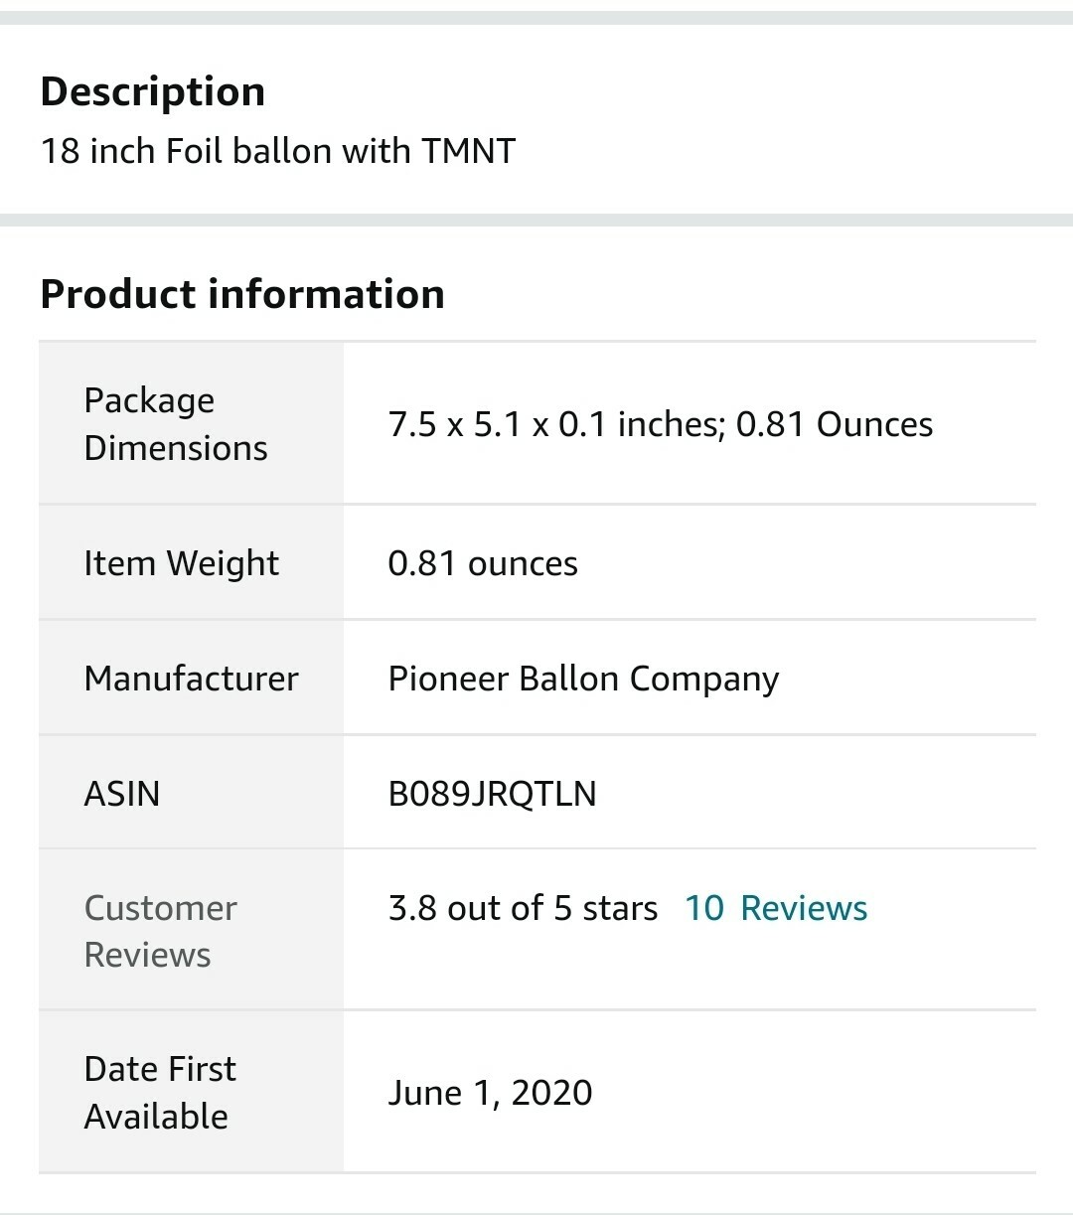
Task: Select the 0.81 ounces weight value
Action: tap(483, 563)
